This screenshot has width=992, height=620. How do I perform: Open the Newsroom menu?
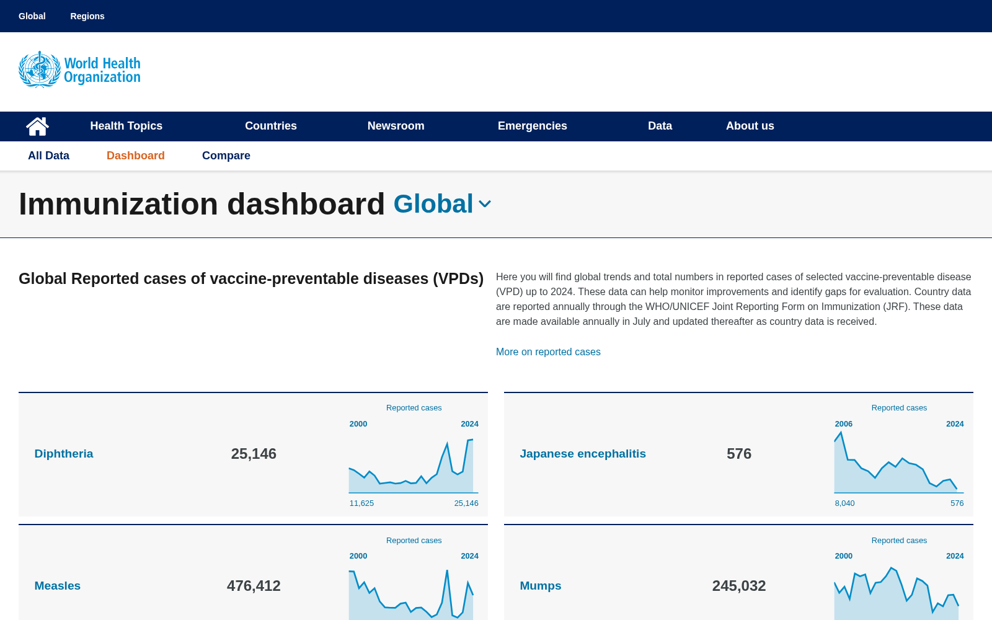pos(396,126)
